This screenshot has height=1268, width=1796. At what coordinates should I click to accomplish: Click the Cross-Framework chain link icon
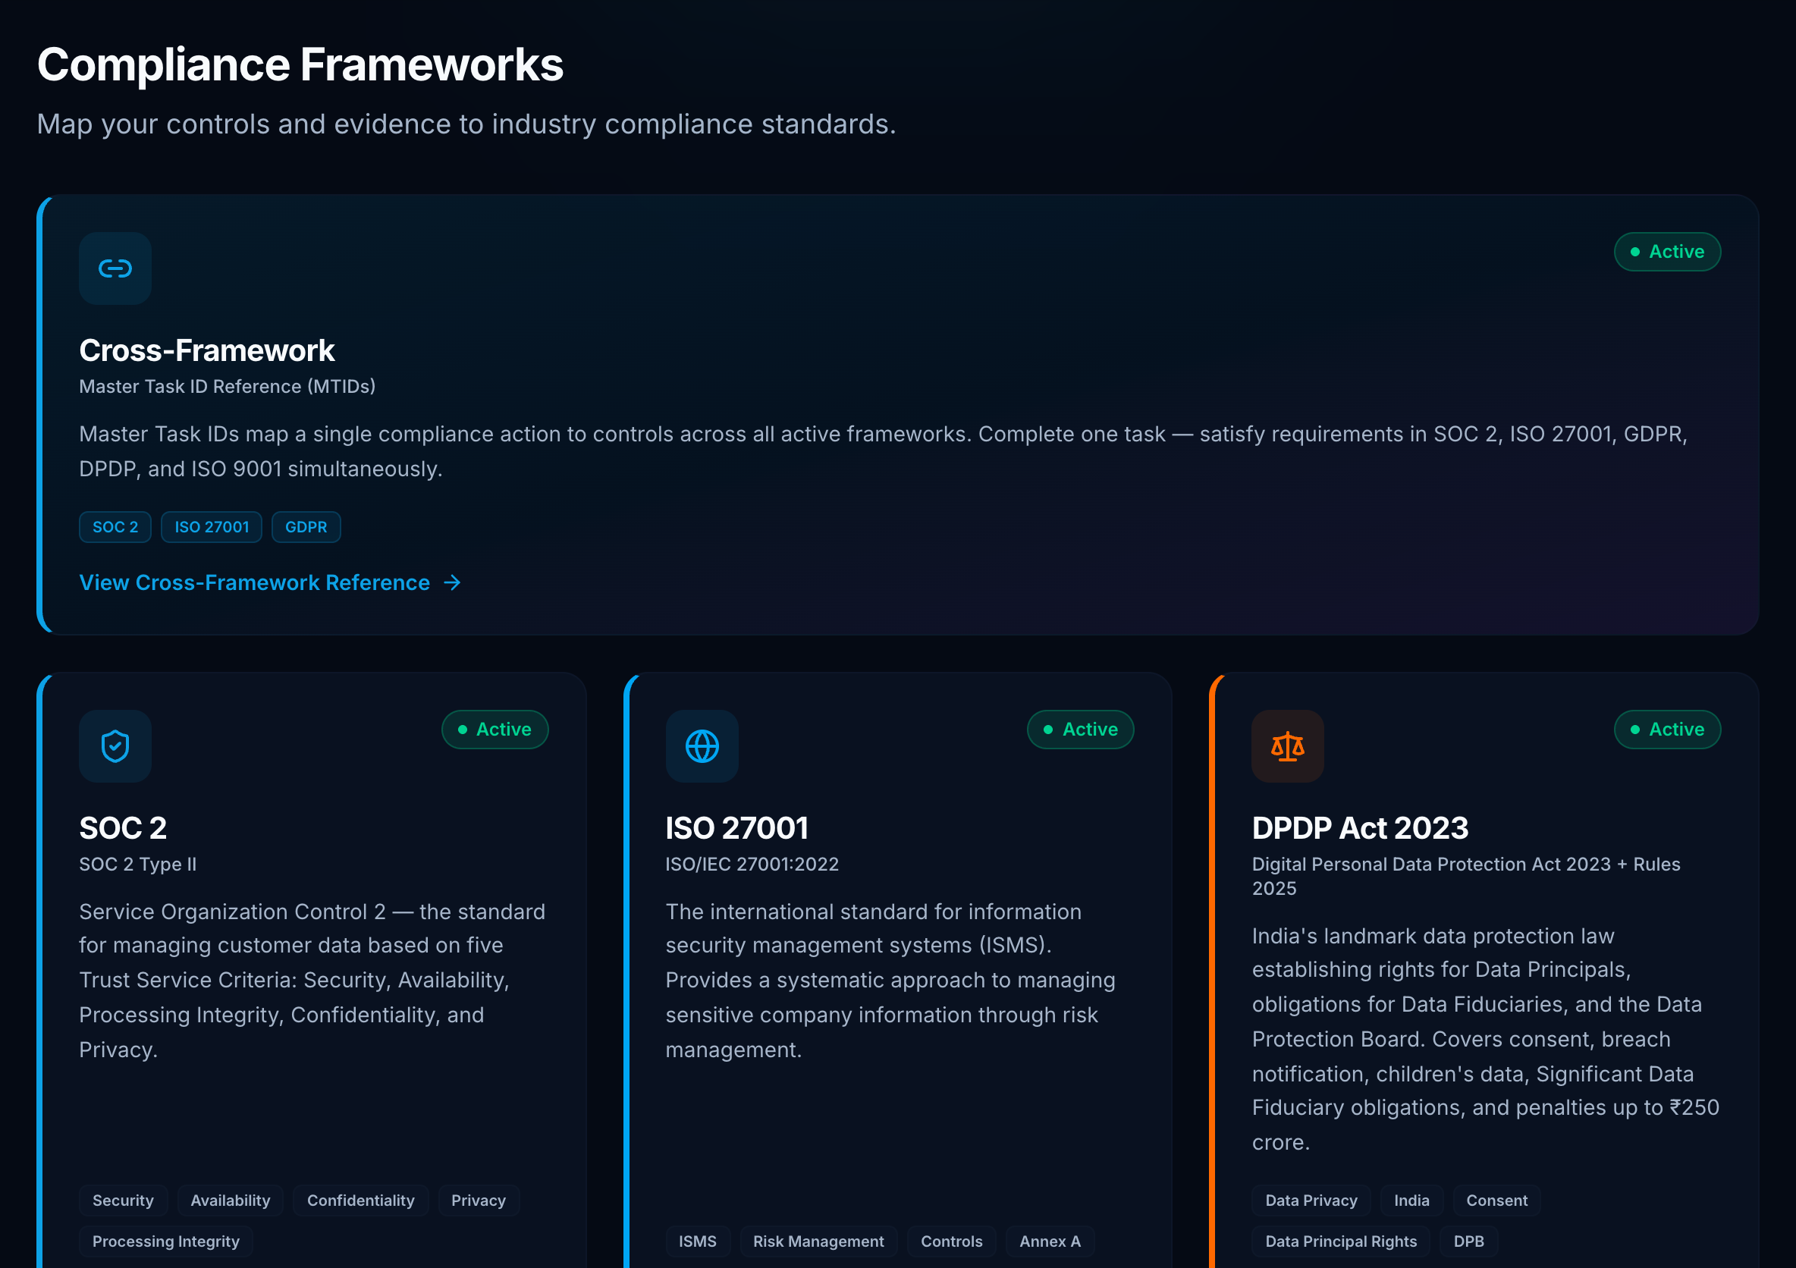click(115, 268)
